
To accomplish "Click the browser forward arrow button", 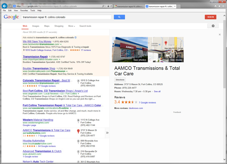I will click(x=10, y=6).
